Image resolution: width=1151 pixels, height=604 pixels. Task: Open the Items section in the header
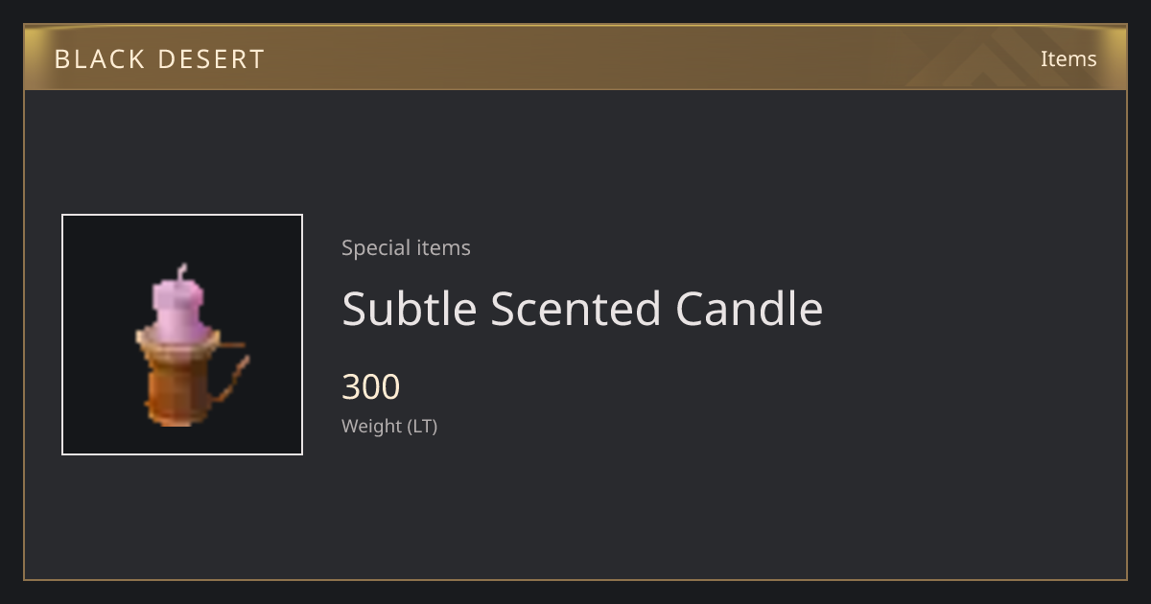(x=1069, y=58)
